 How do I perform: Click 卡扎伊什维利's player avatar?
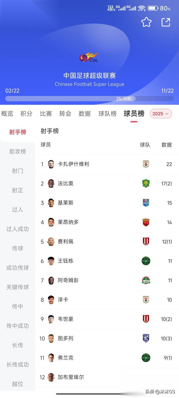[51, 164]
